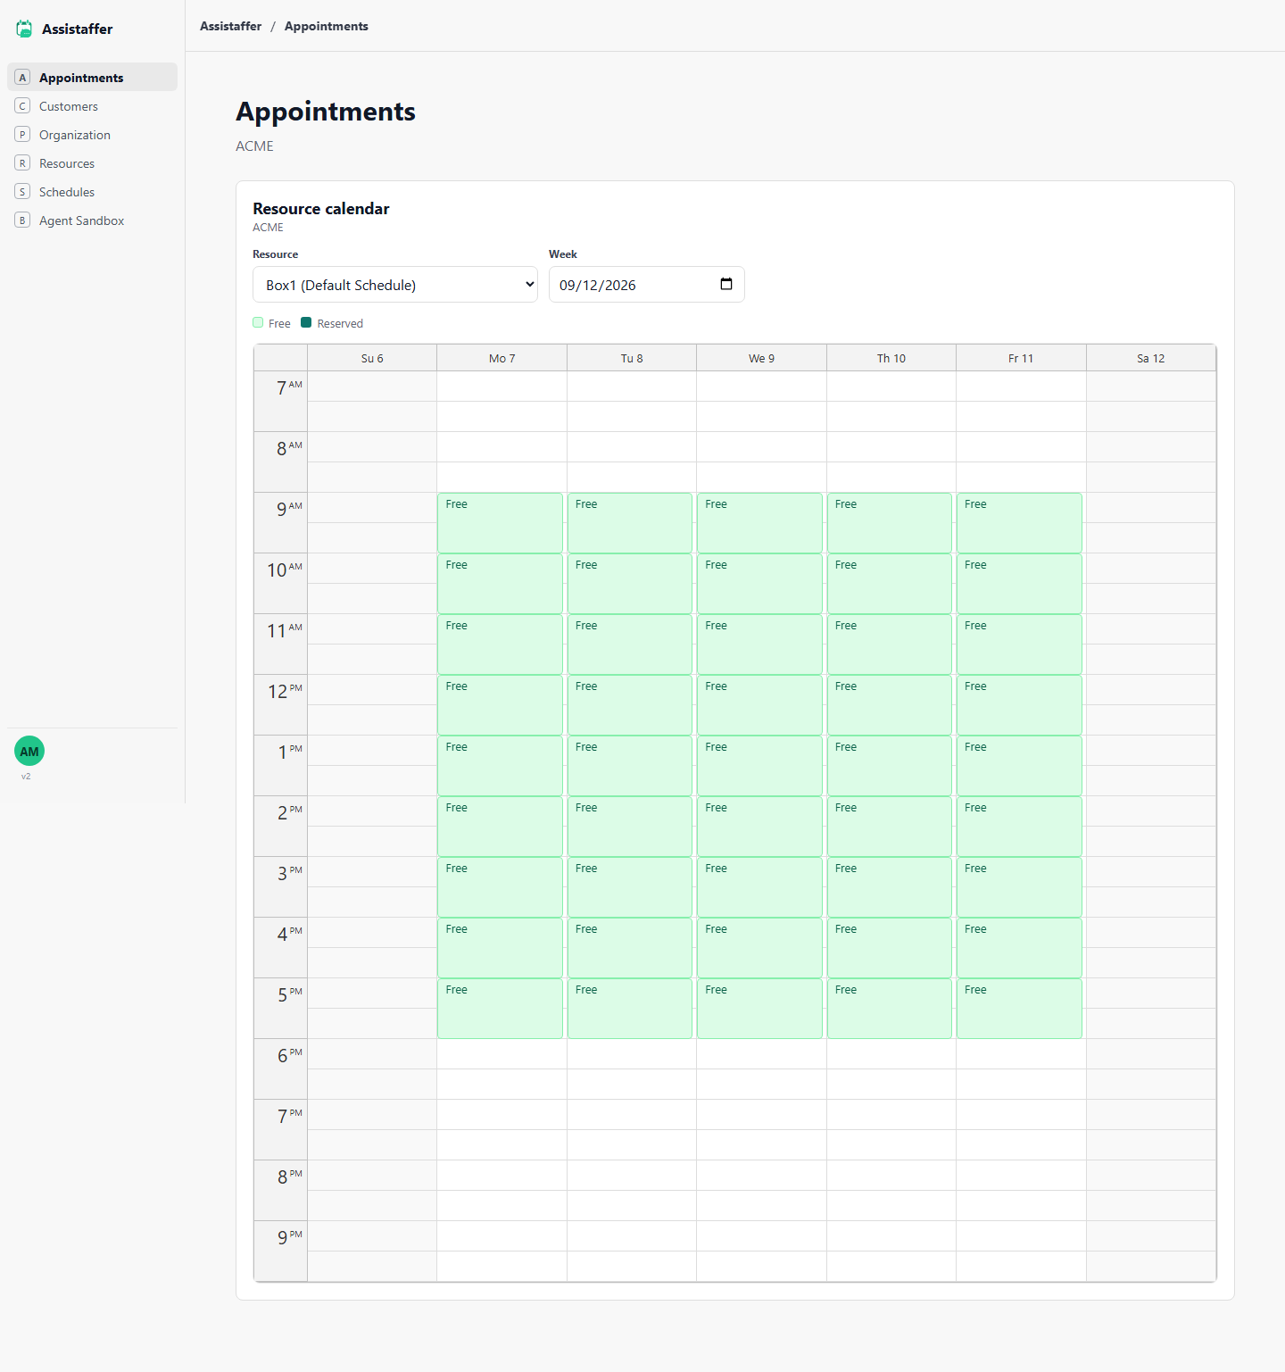1285x1372 pixels.
Task: Pick Free slot Wednesday 4 PM
Action: point(759,948)
